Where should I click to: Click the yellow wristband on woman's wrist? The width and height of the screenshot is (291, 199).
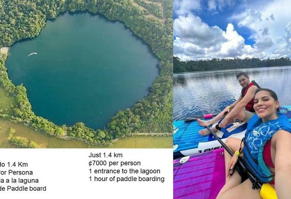click(x=237, y=153)
